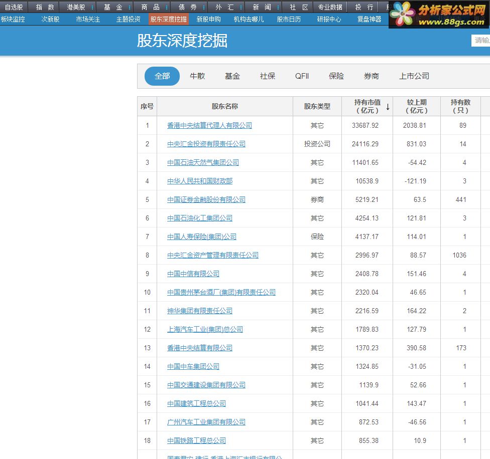Select the 社保 filter tab
The width and height of the screenshot is (490, 459).
click(268, 76)
